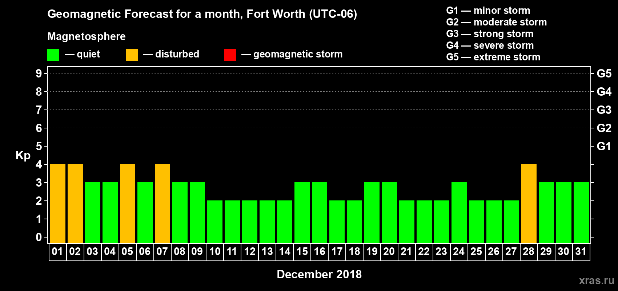Click the December 2018 caption
This screenshot has height=291, width=618.
click(319, 274)
